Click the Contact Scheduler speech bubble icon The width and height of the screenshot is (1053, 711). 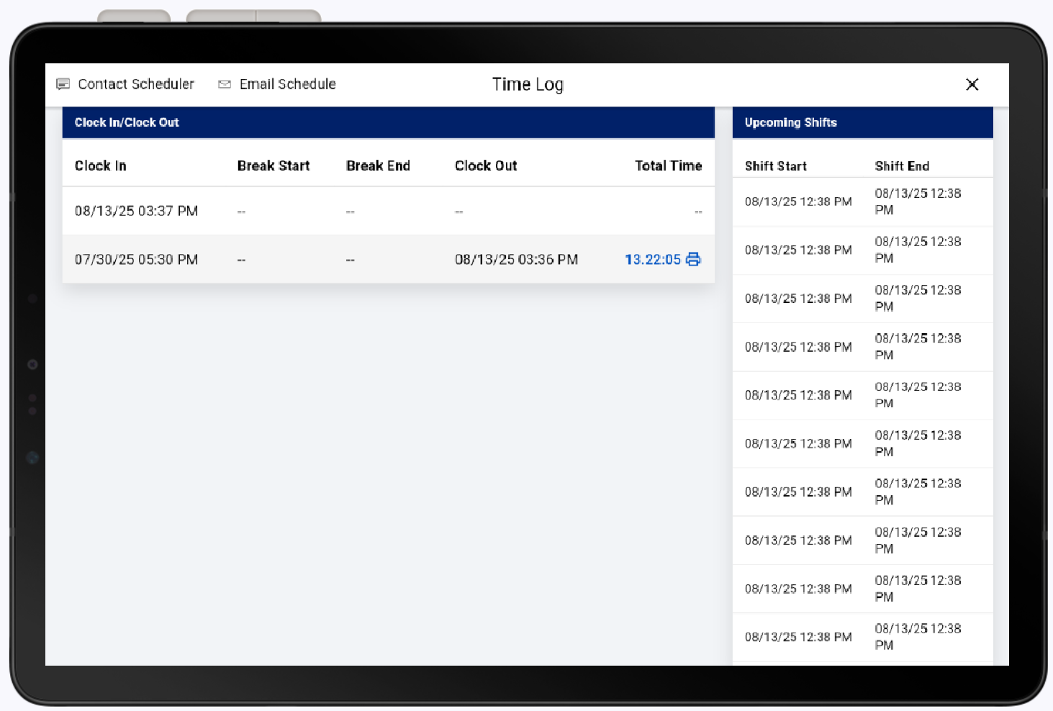[63, 83]
